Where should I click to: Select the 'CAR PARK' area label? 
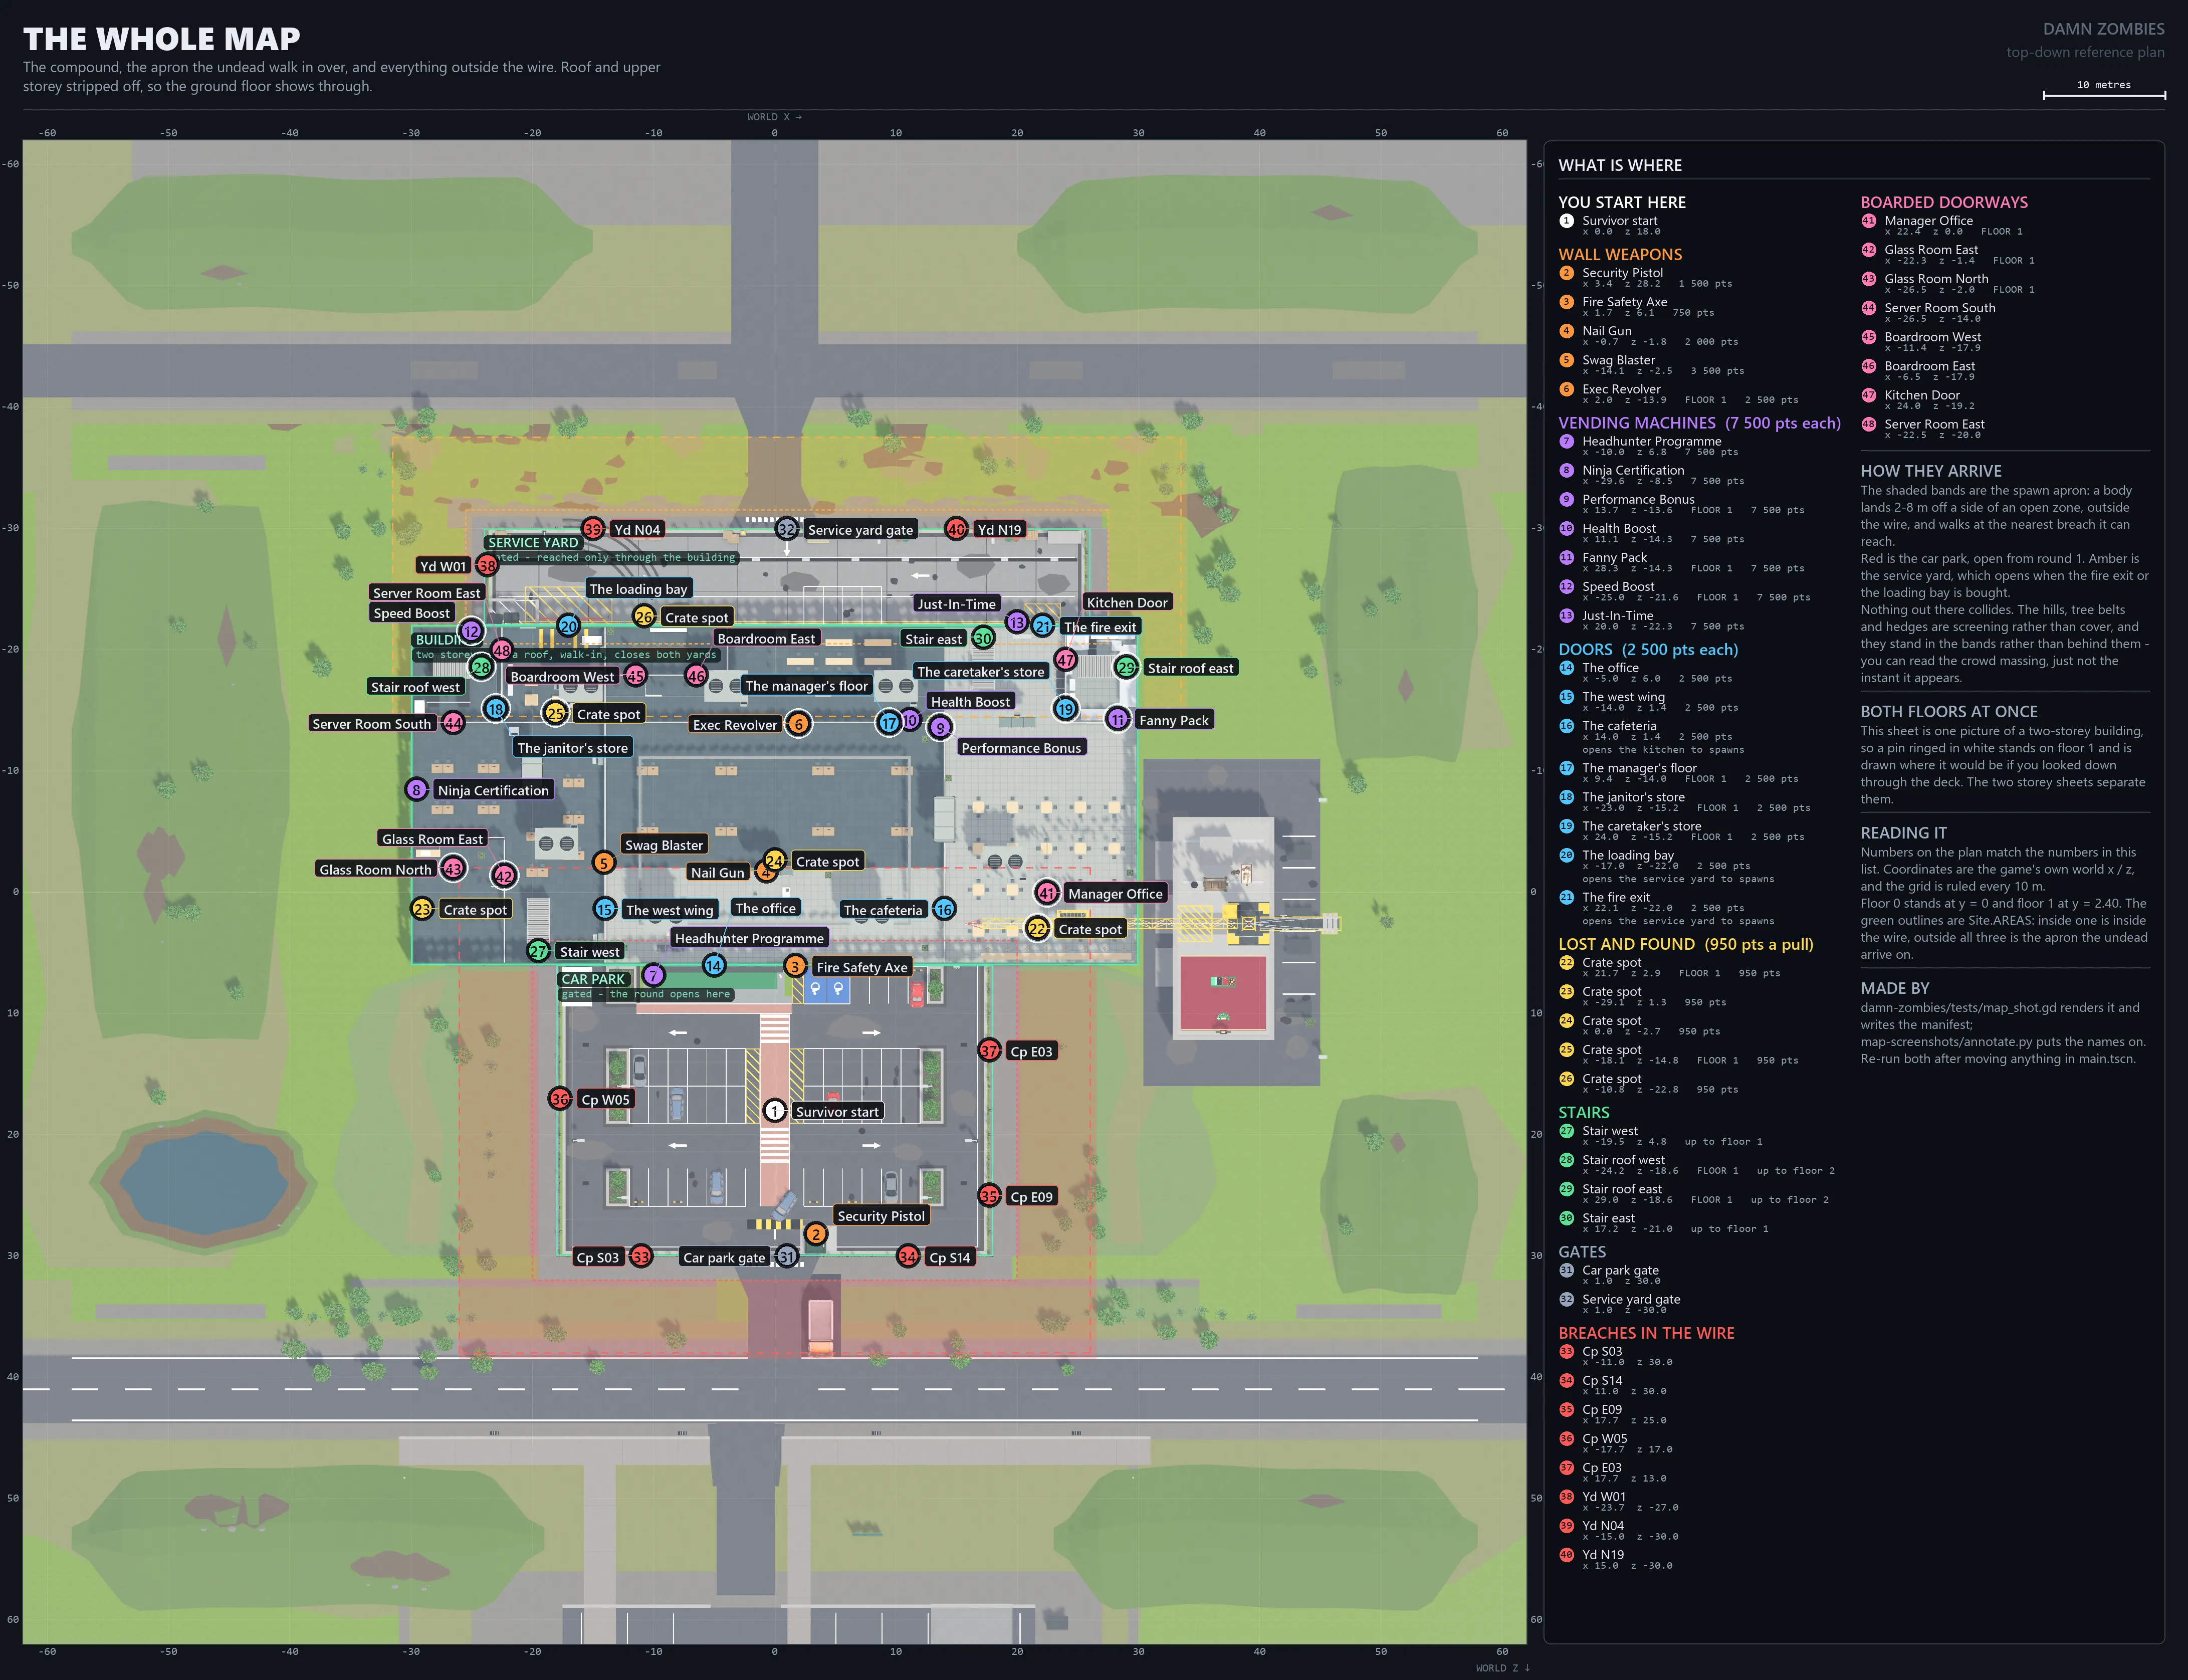click(x=593, y=979)
